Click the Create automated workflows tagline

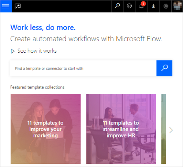tap(86, 39)
